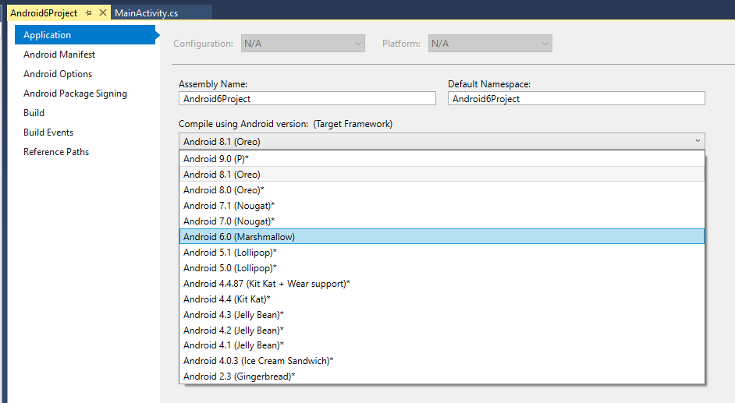
Task: Select Android 4.4.87 Kit Kat Wear support
Action: [442, 284]
